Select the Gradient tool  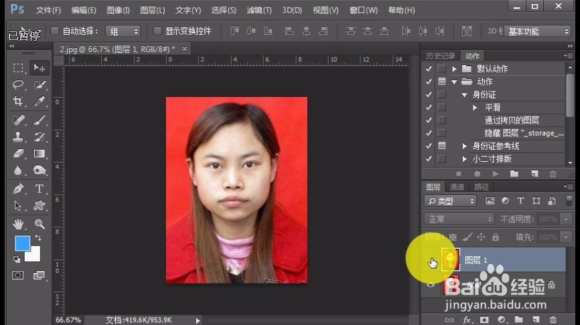click(x=40, y=153)
